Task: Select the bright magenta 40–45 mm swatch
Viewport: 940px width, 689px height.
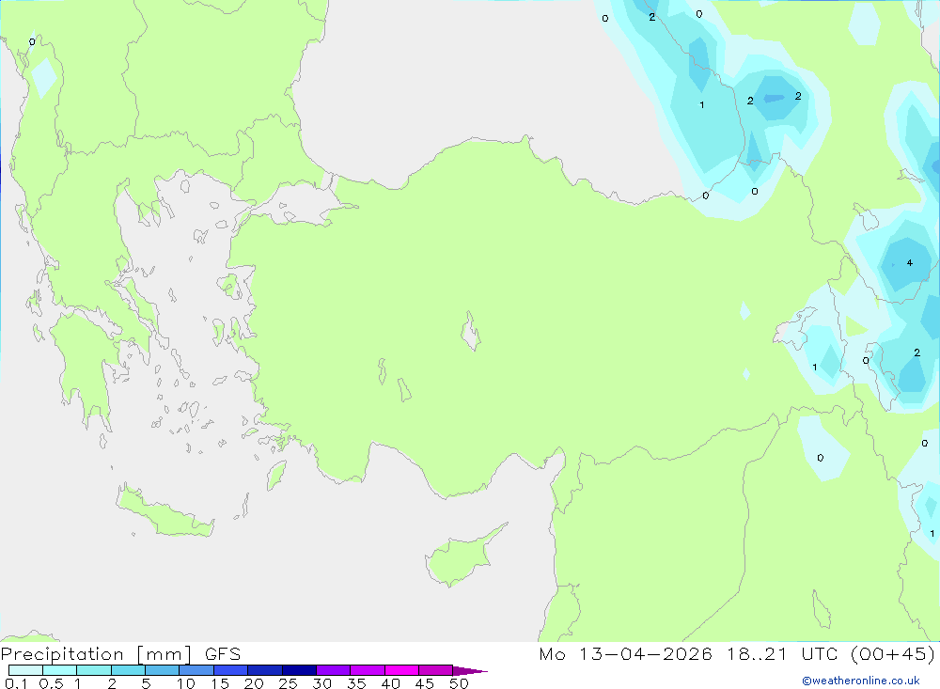Action: pyautogui.click(x=401, y=670)
